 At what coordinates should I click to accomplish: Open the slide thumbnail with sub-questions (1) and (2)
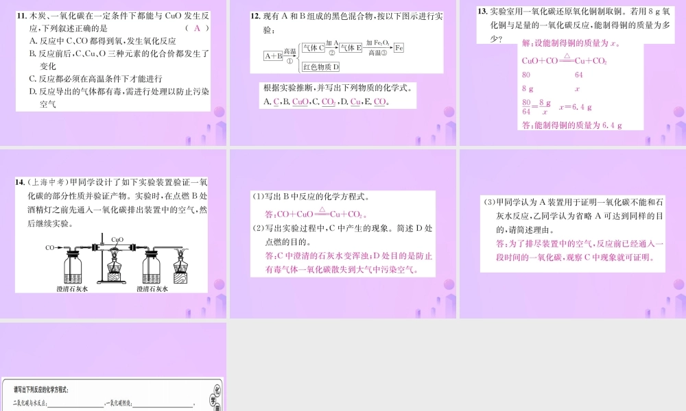point(343,234)
